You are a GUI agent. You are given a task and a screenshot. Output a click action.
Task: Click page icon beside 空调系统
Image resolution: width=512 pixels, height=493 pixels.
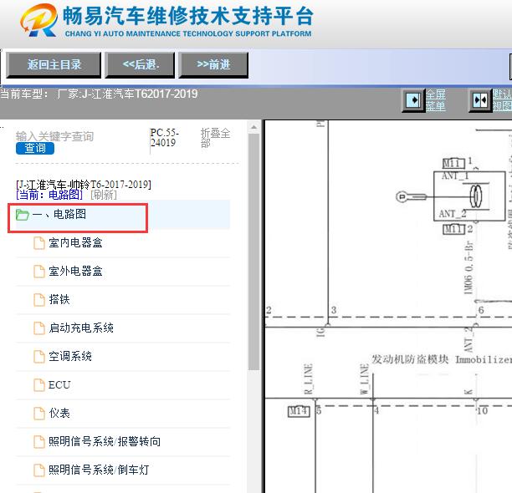coord(39,357)
